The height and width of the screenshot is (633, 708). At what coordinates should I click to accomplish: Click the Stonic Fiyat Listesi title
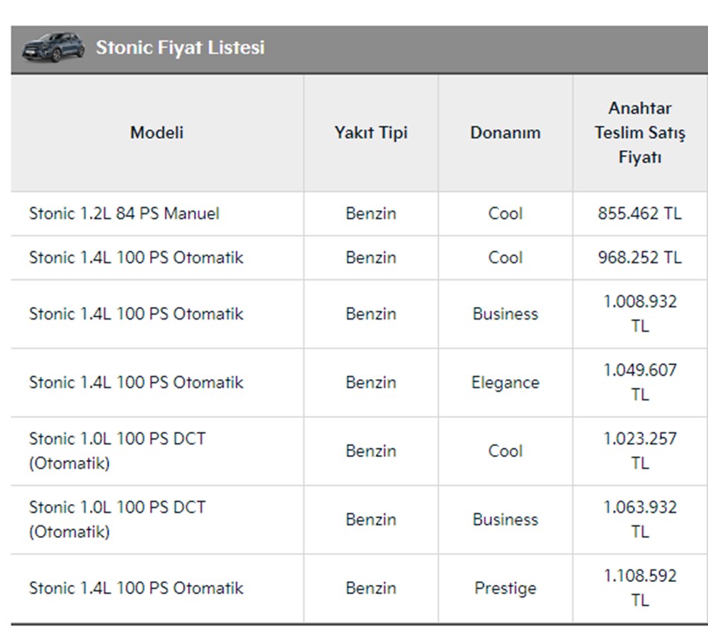[x=180, y=47]
